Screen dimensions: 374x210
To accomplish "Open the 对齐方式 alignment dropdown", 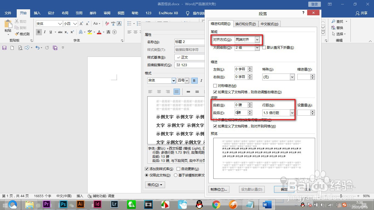I will tap(257, 39).
